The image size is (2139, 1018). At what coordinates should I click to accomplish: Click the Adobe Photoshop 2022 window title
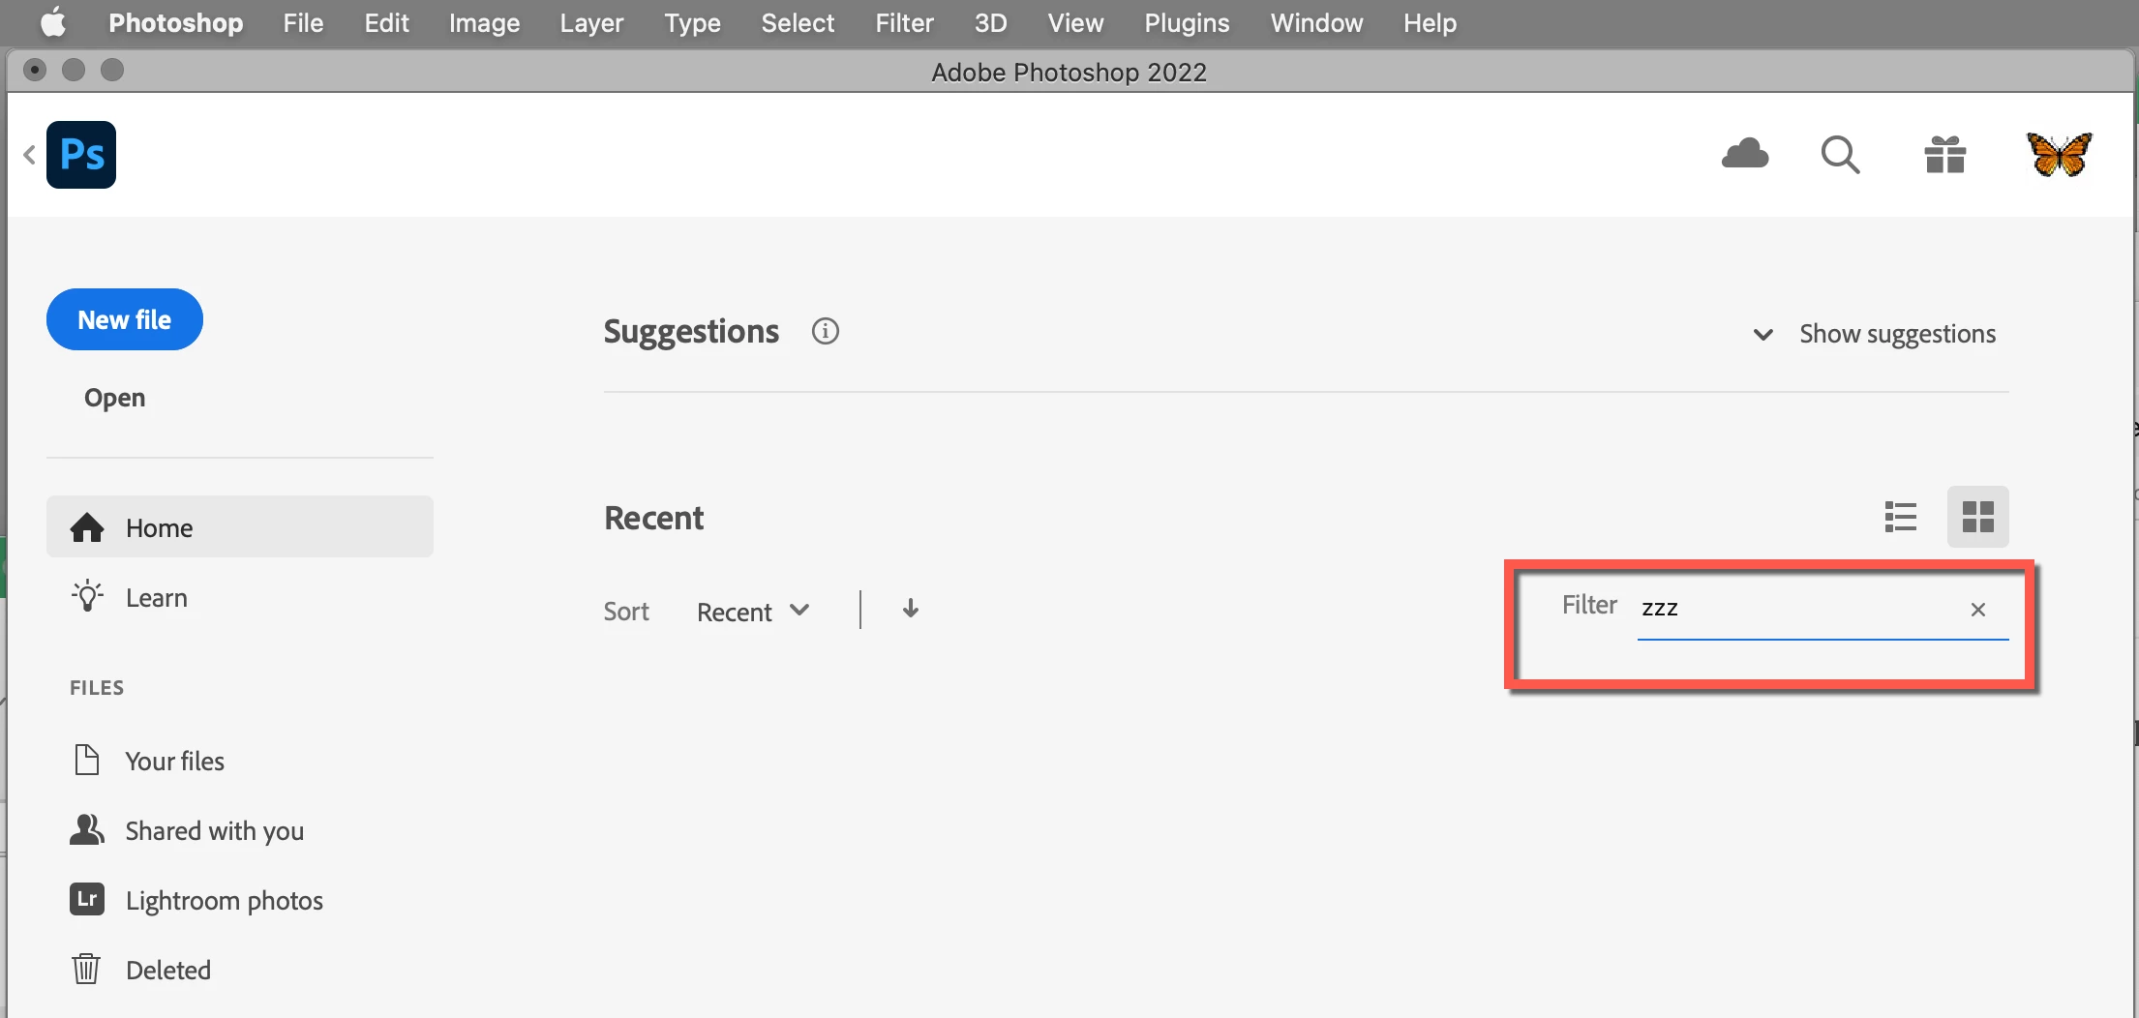point(1069,72)
